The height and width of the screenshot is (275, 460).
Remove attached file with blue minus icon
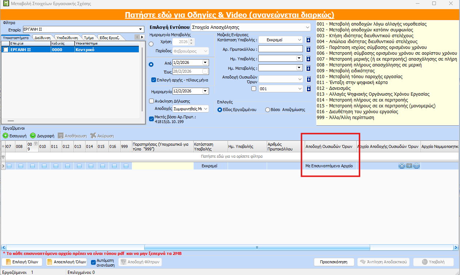click(417, 166)
